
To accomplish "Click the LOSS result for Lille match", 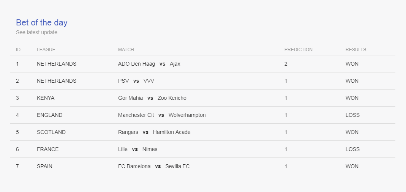I will click(352, 149).
